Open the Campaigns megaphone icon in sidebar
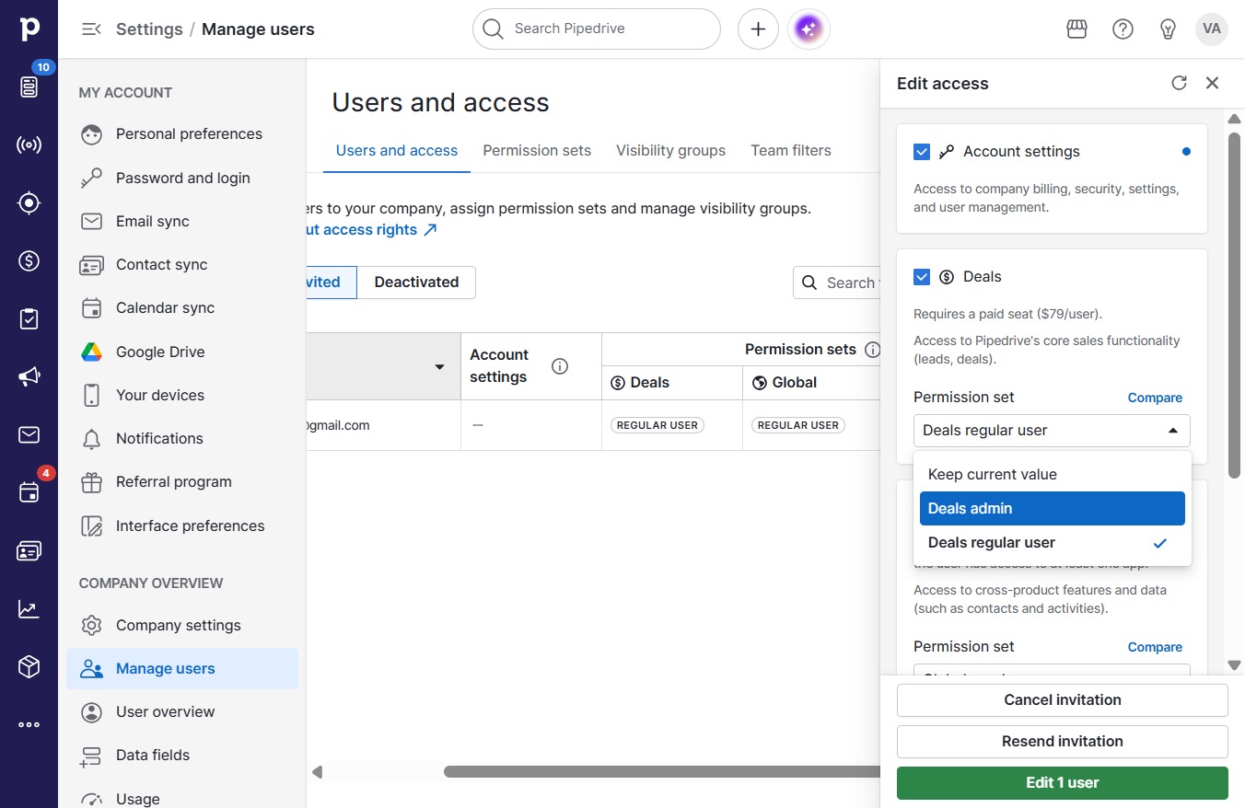Image resolution: width=1245 pixels, height=808 pixels. coord(29,376)
